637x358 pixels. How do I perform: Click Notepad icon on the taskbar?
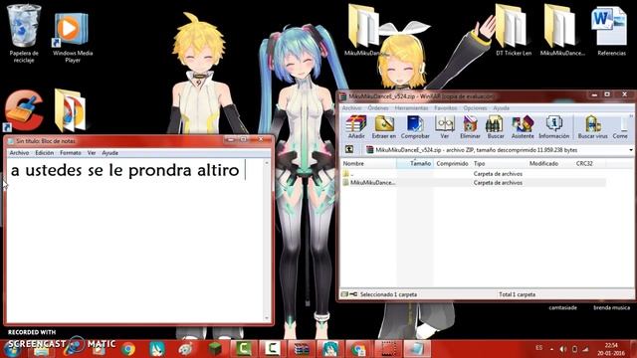pyautogui.click(x=417, y=349)
